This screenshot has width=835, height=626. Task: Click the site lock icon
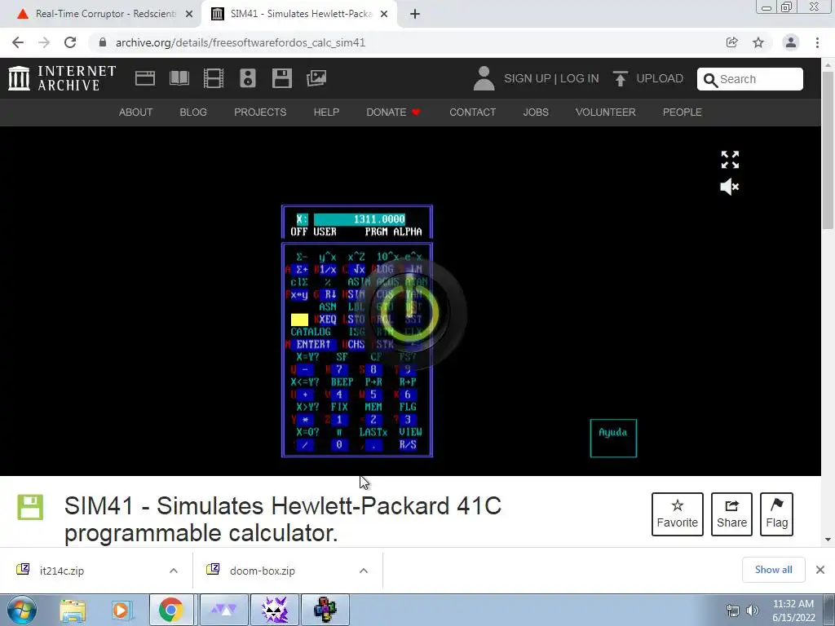click(103, 42)
